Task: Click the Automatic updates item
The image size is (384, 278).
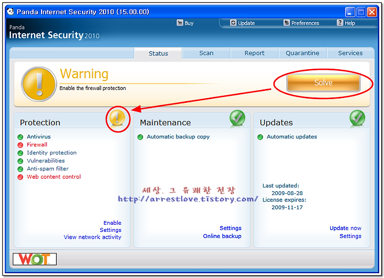Action: tap(292, 137)
